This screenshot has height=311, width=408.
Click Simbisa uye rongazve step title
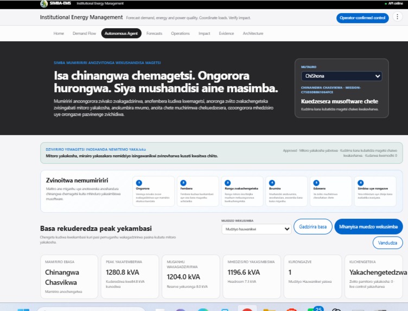(x=373, y=188)
